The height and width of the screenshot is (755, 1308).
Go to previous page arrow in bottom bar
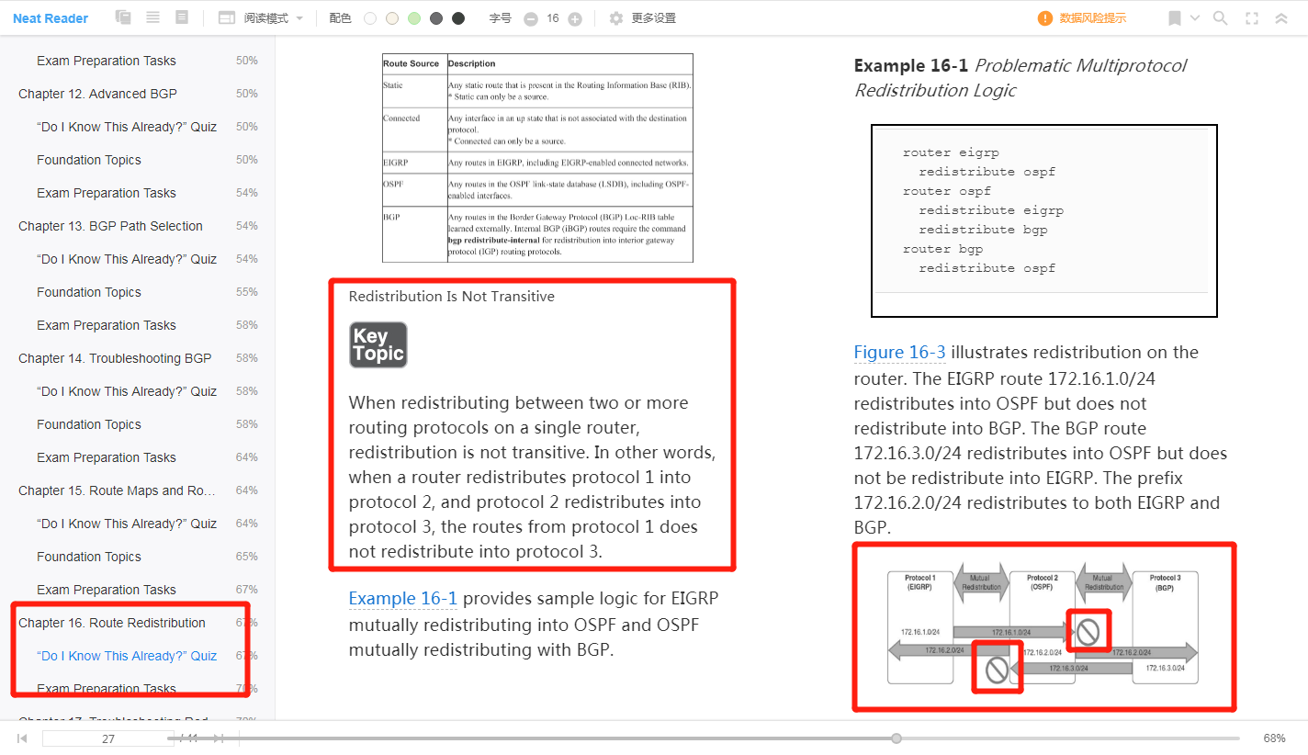(x=22, y=738)
